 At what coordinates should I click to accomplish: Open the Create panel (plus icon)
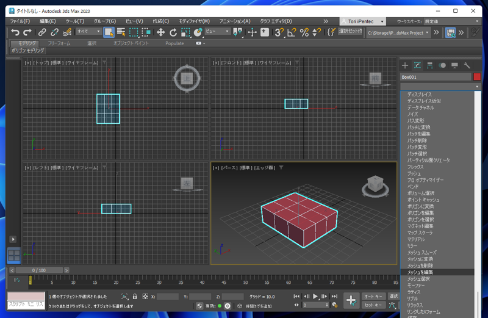coord(405,65)
